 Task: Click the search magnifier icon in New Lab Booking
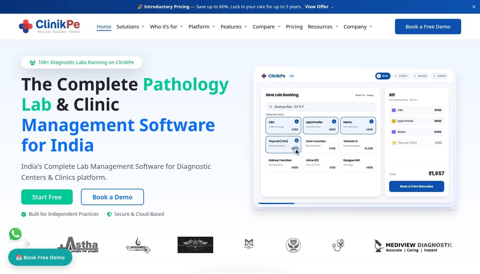271,107
